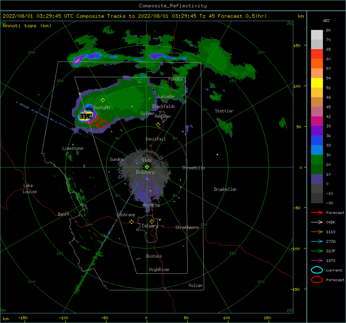Click the Innisfail label

[x=155, y=139]
